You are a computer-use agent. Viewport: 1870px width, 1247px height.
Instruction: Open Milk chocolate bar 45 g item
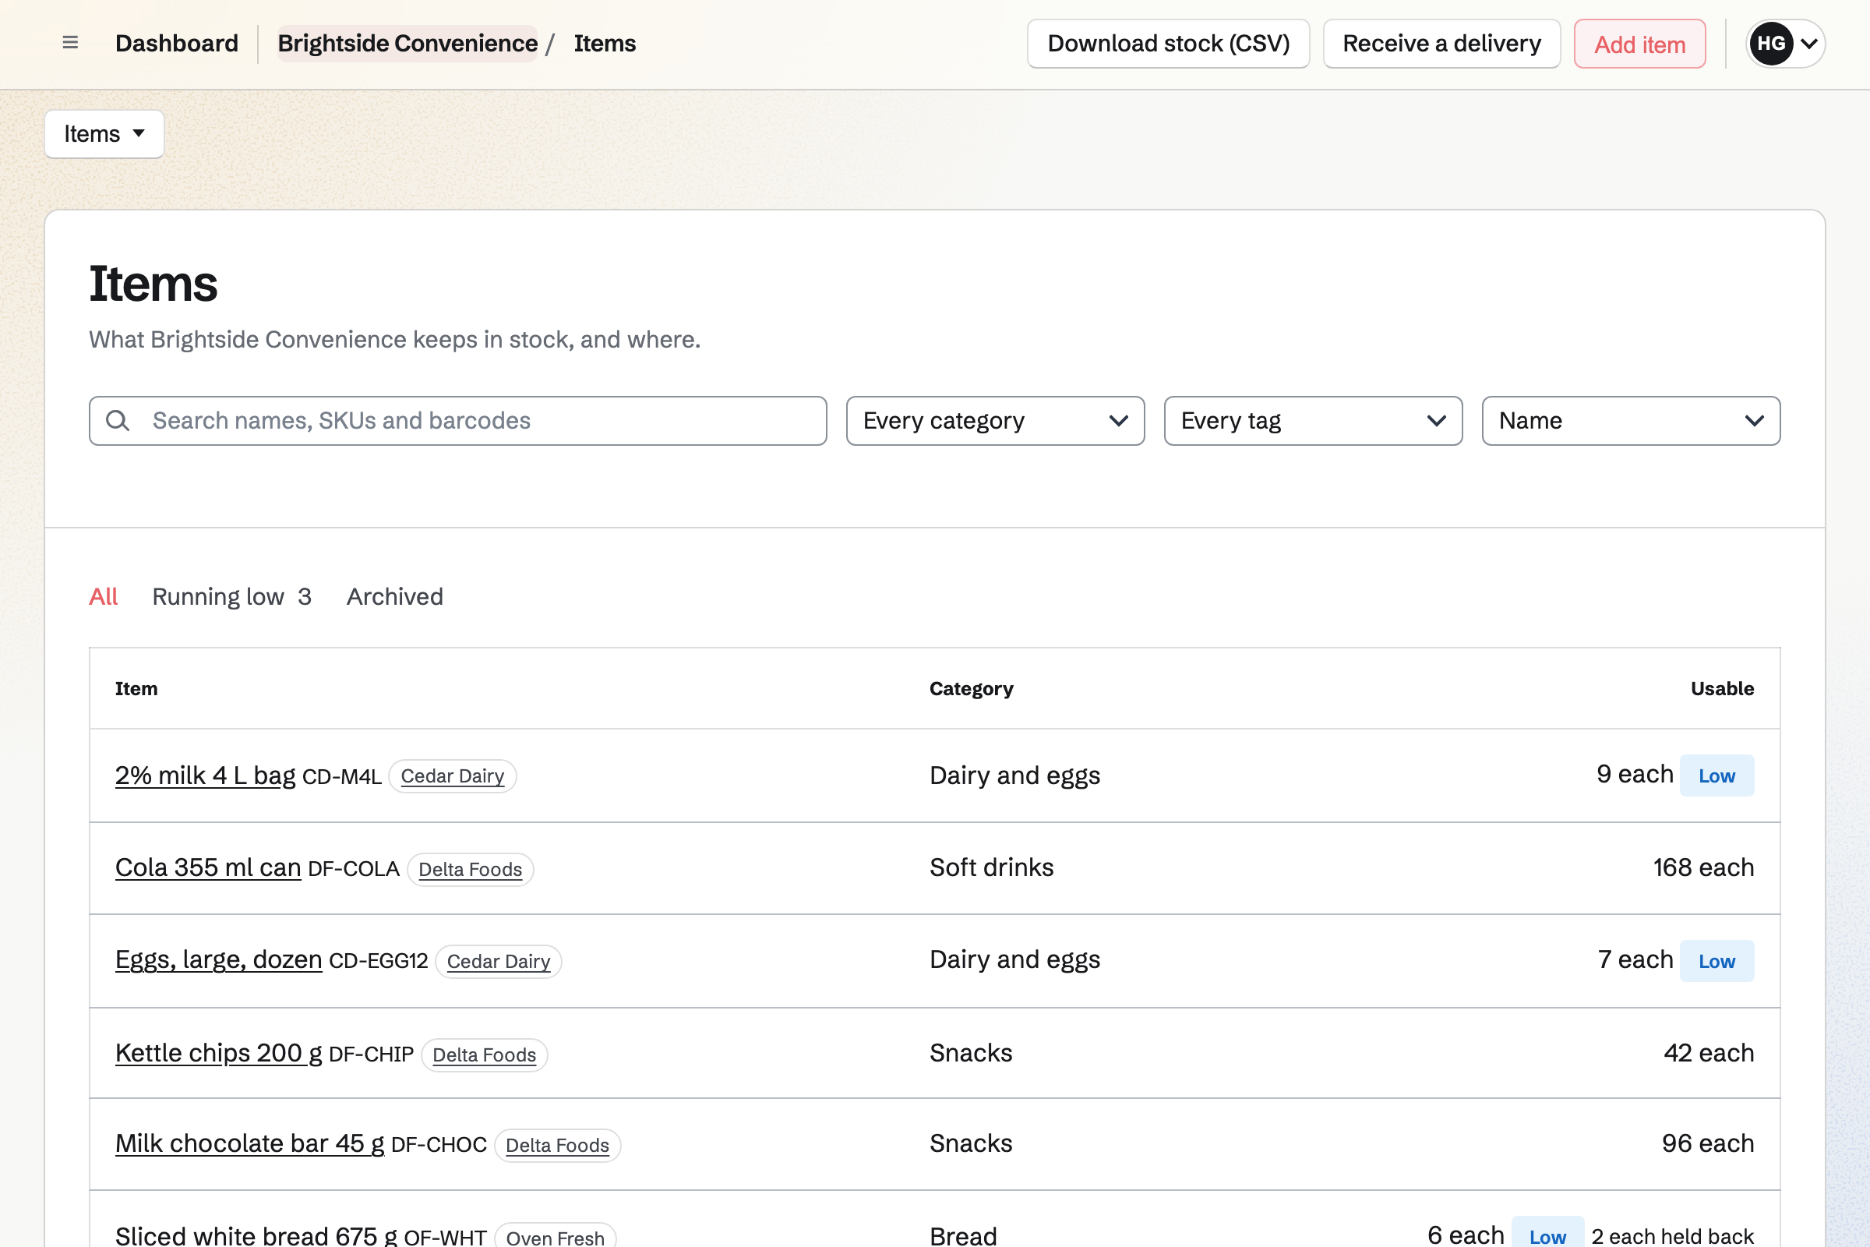tap(249, 1143)
